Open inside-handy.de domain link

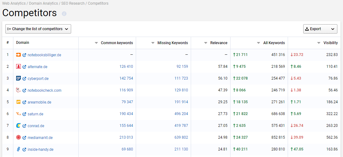(x=40, y=150)
